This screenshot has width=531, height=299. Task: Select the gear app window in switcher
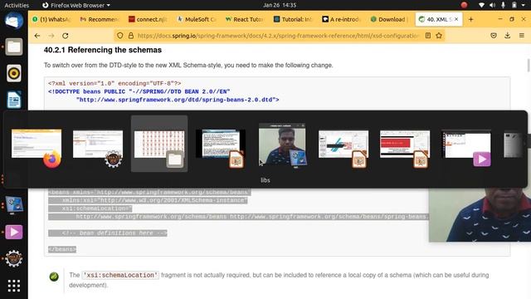pyautogui.click(x=98, y=144)
